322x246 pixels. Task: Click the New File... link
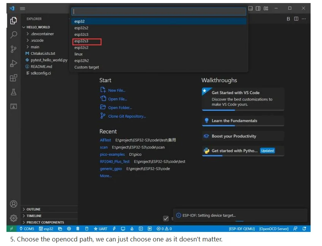point(117,90)
